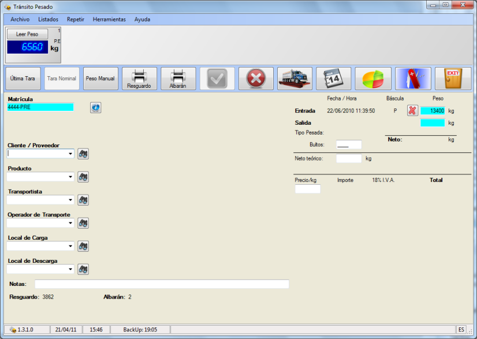Click the EXIT door icon
The width and height of the screenshot is (477, 339).
(453, 79)
